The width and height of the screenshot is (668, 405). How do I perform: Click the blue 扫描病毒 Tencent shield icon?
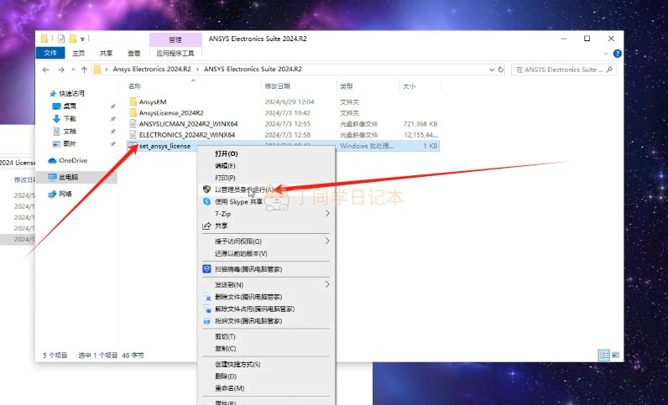click(x=206, y=269)
